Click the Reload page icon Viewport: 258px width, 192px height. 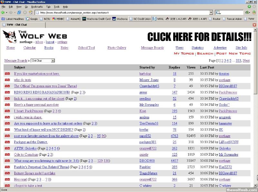(19, 13)
